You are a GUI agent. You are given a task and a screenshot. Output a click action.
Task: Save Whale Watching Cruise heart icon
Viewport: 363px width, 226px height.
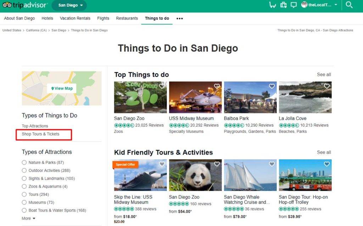tap(272, 164)
